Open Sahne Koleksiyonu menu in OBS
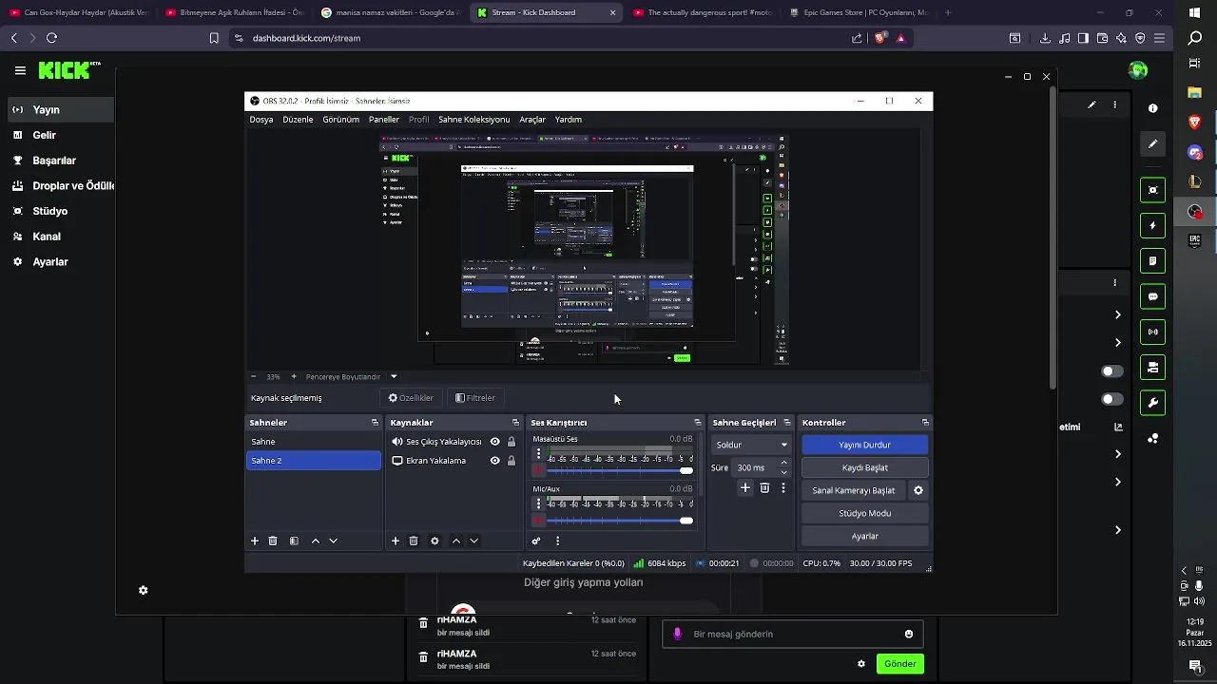 coord(474,120)
